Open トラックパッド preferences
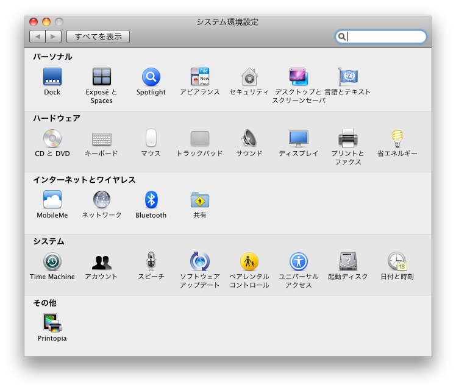The height and width of the screenshot is (390, 456). coord(199,139)
